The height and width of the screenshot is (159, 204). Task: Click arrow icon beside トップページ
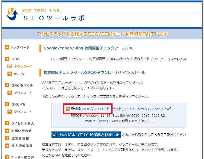tap(7, 47)
